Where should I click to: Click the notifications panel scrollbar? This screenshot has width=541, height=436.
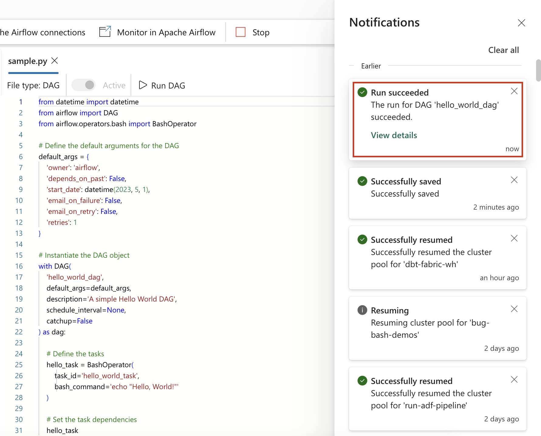tap(538, 71)
